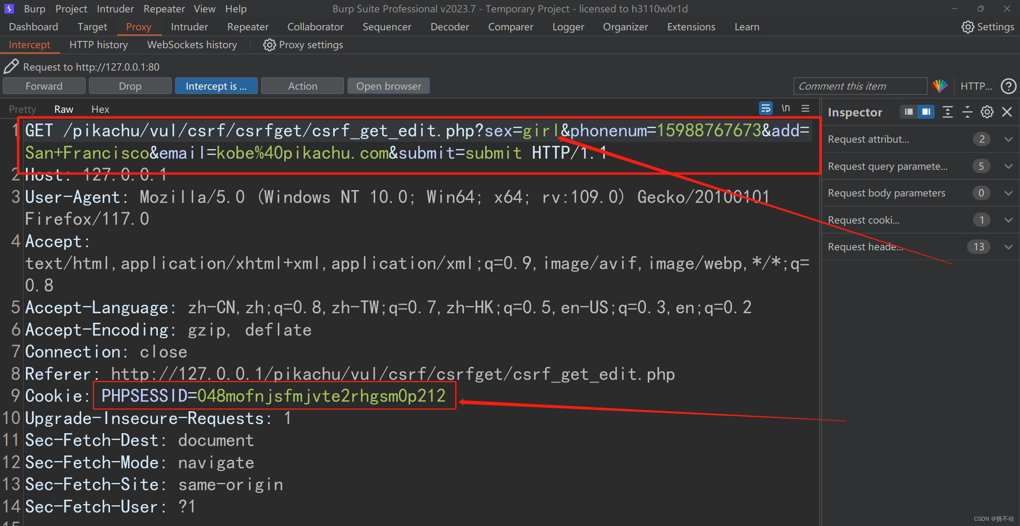Click the Comment this item field
Screen dimensions: 1020x526
click(x=860, y=86)
